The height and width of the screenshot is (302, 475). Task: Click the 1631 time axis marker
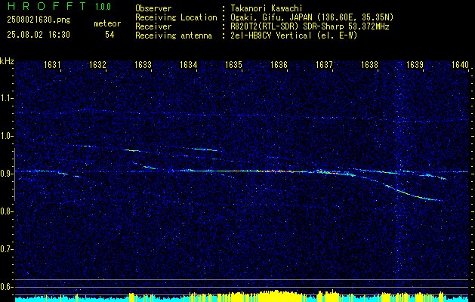coord(52,64)
